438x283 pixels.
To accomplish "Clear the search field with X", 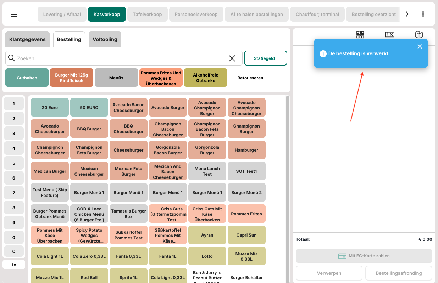I will pos(232,58).
